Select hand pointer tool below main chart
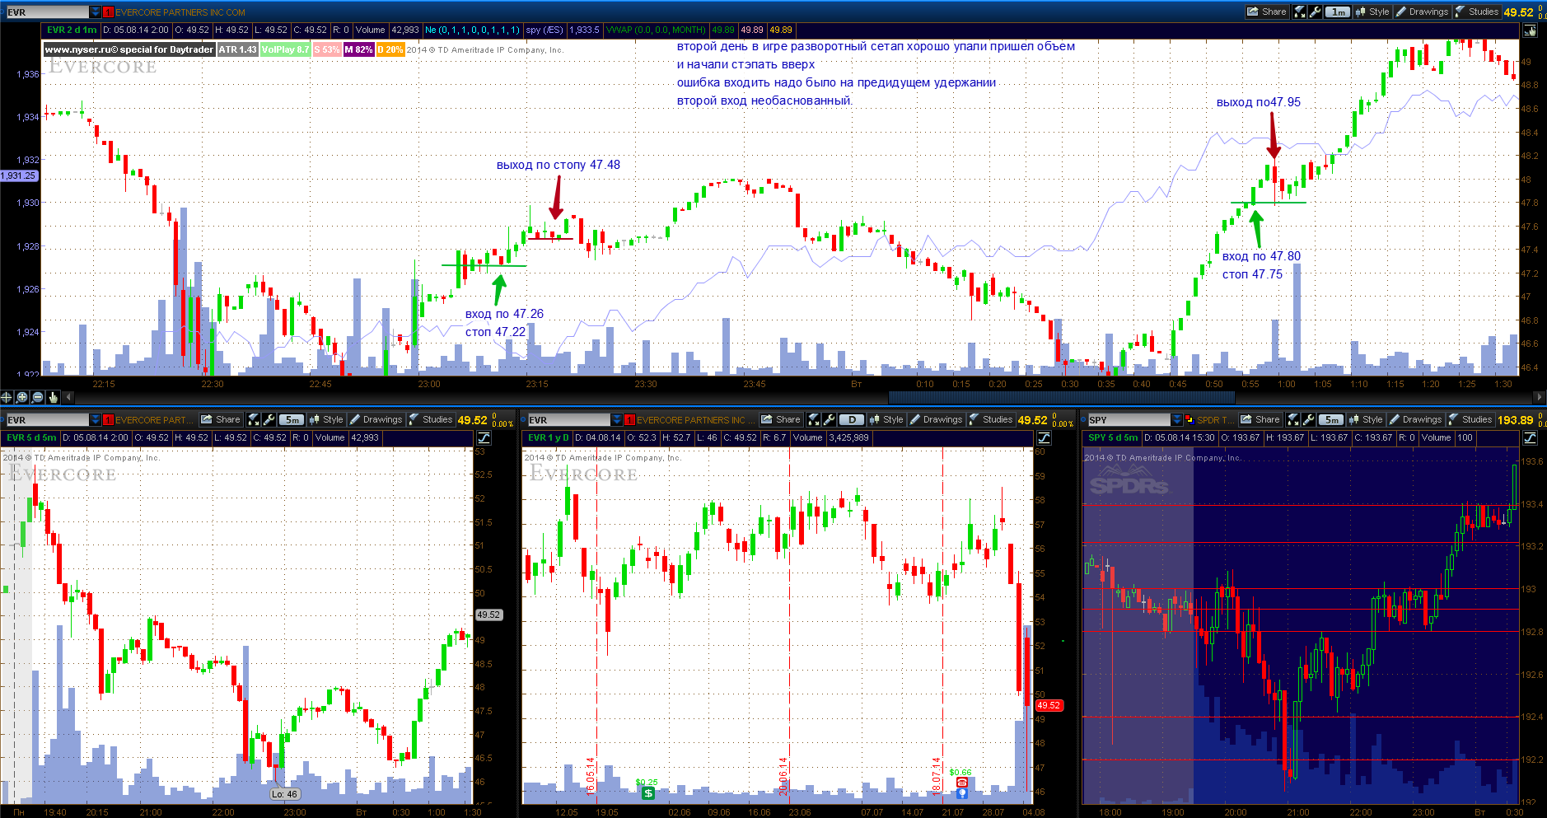 (53, 397)
